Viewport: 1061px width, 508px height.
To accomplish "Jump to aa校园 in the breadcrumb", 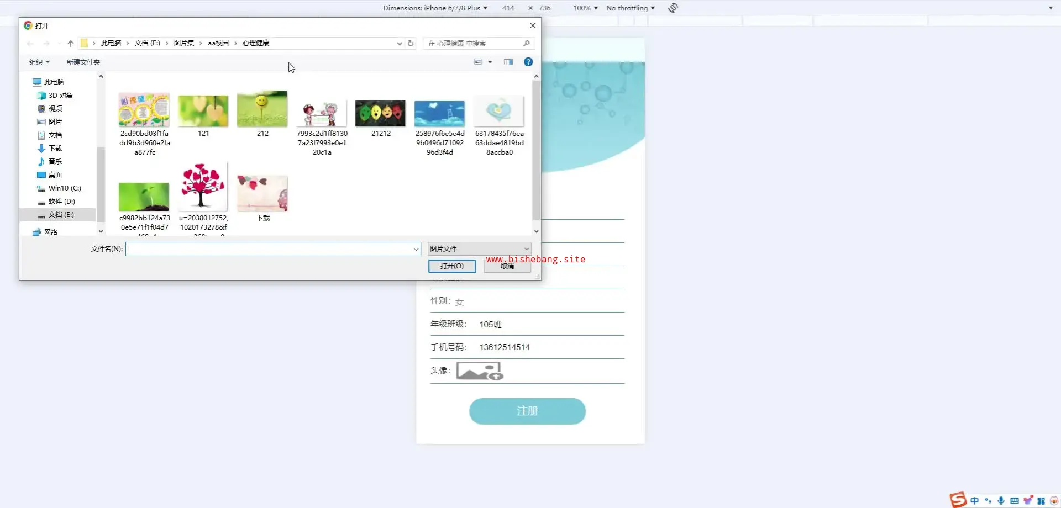I will (218, 43).
